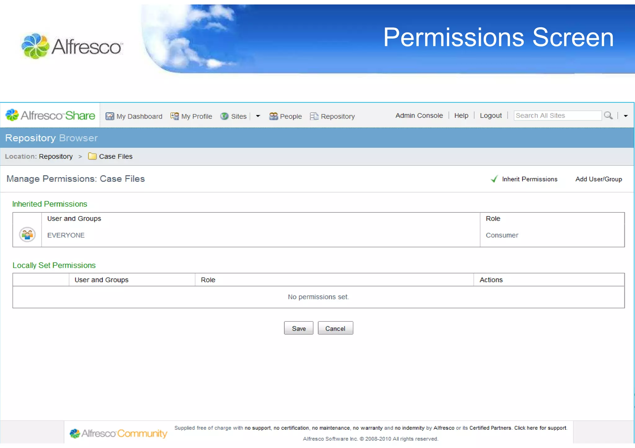Click Role header in Locally Set table
Screen dimensions: 635x448
[x=208, y=280]
